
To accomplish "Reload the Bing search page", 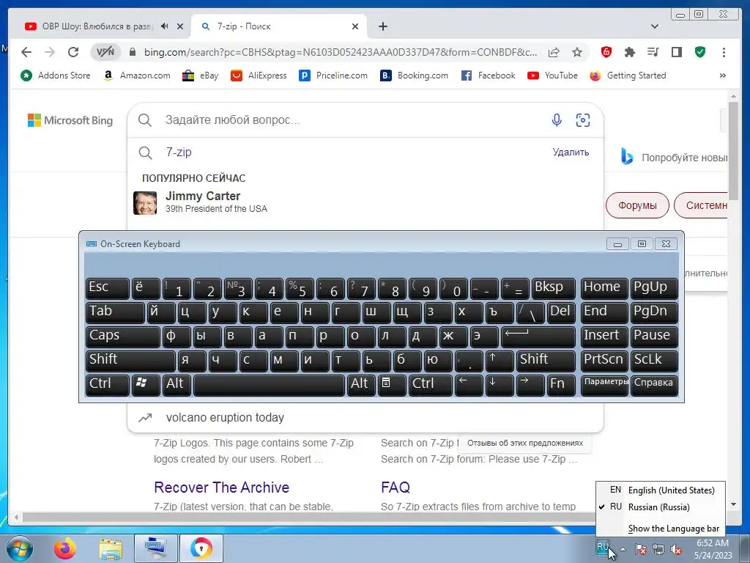I will 73,52.
